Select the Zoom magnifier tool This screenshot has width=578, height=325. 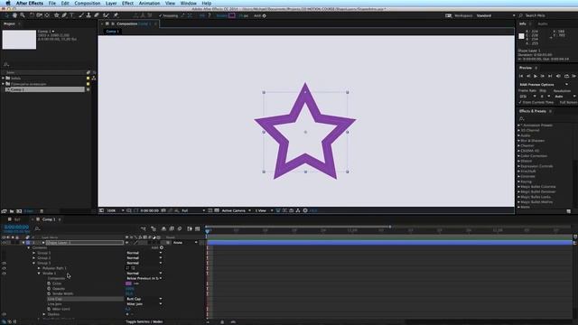coord(23,15)
